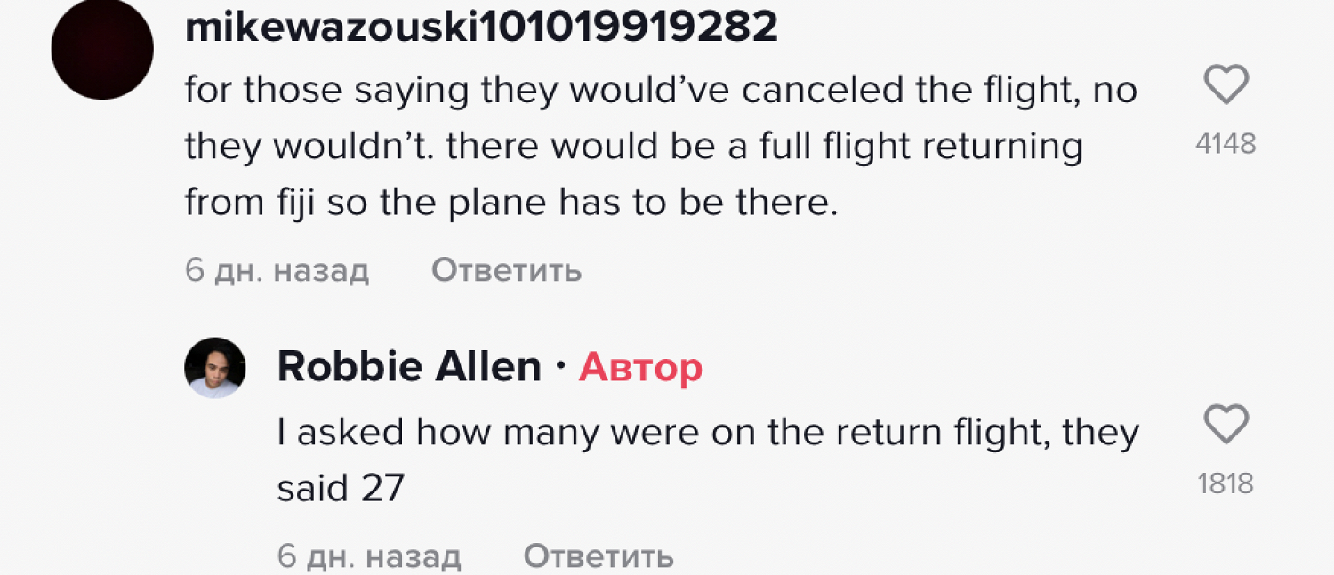Open the dark profile avatar of mikewazouski101019919282
Viewport: 1334px width, 575px height.
(102, 48)
